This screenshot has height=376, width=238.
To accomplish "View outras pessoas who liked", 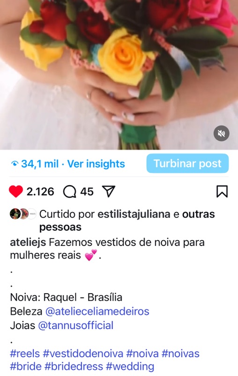I will click(127, 220).
